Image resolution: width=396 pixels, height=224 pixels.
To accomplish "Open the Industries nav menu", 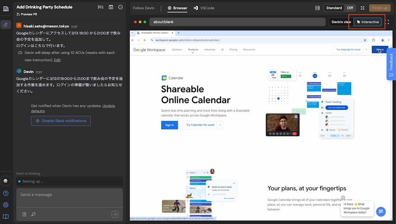I will pyautogui.click(x=210, y=50).
